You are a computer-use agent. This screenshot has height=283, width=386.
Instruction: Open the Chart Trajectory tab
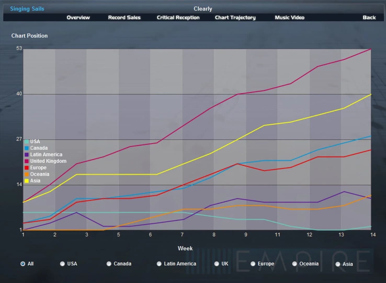tap(235, 18)
